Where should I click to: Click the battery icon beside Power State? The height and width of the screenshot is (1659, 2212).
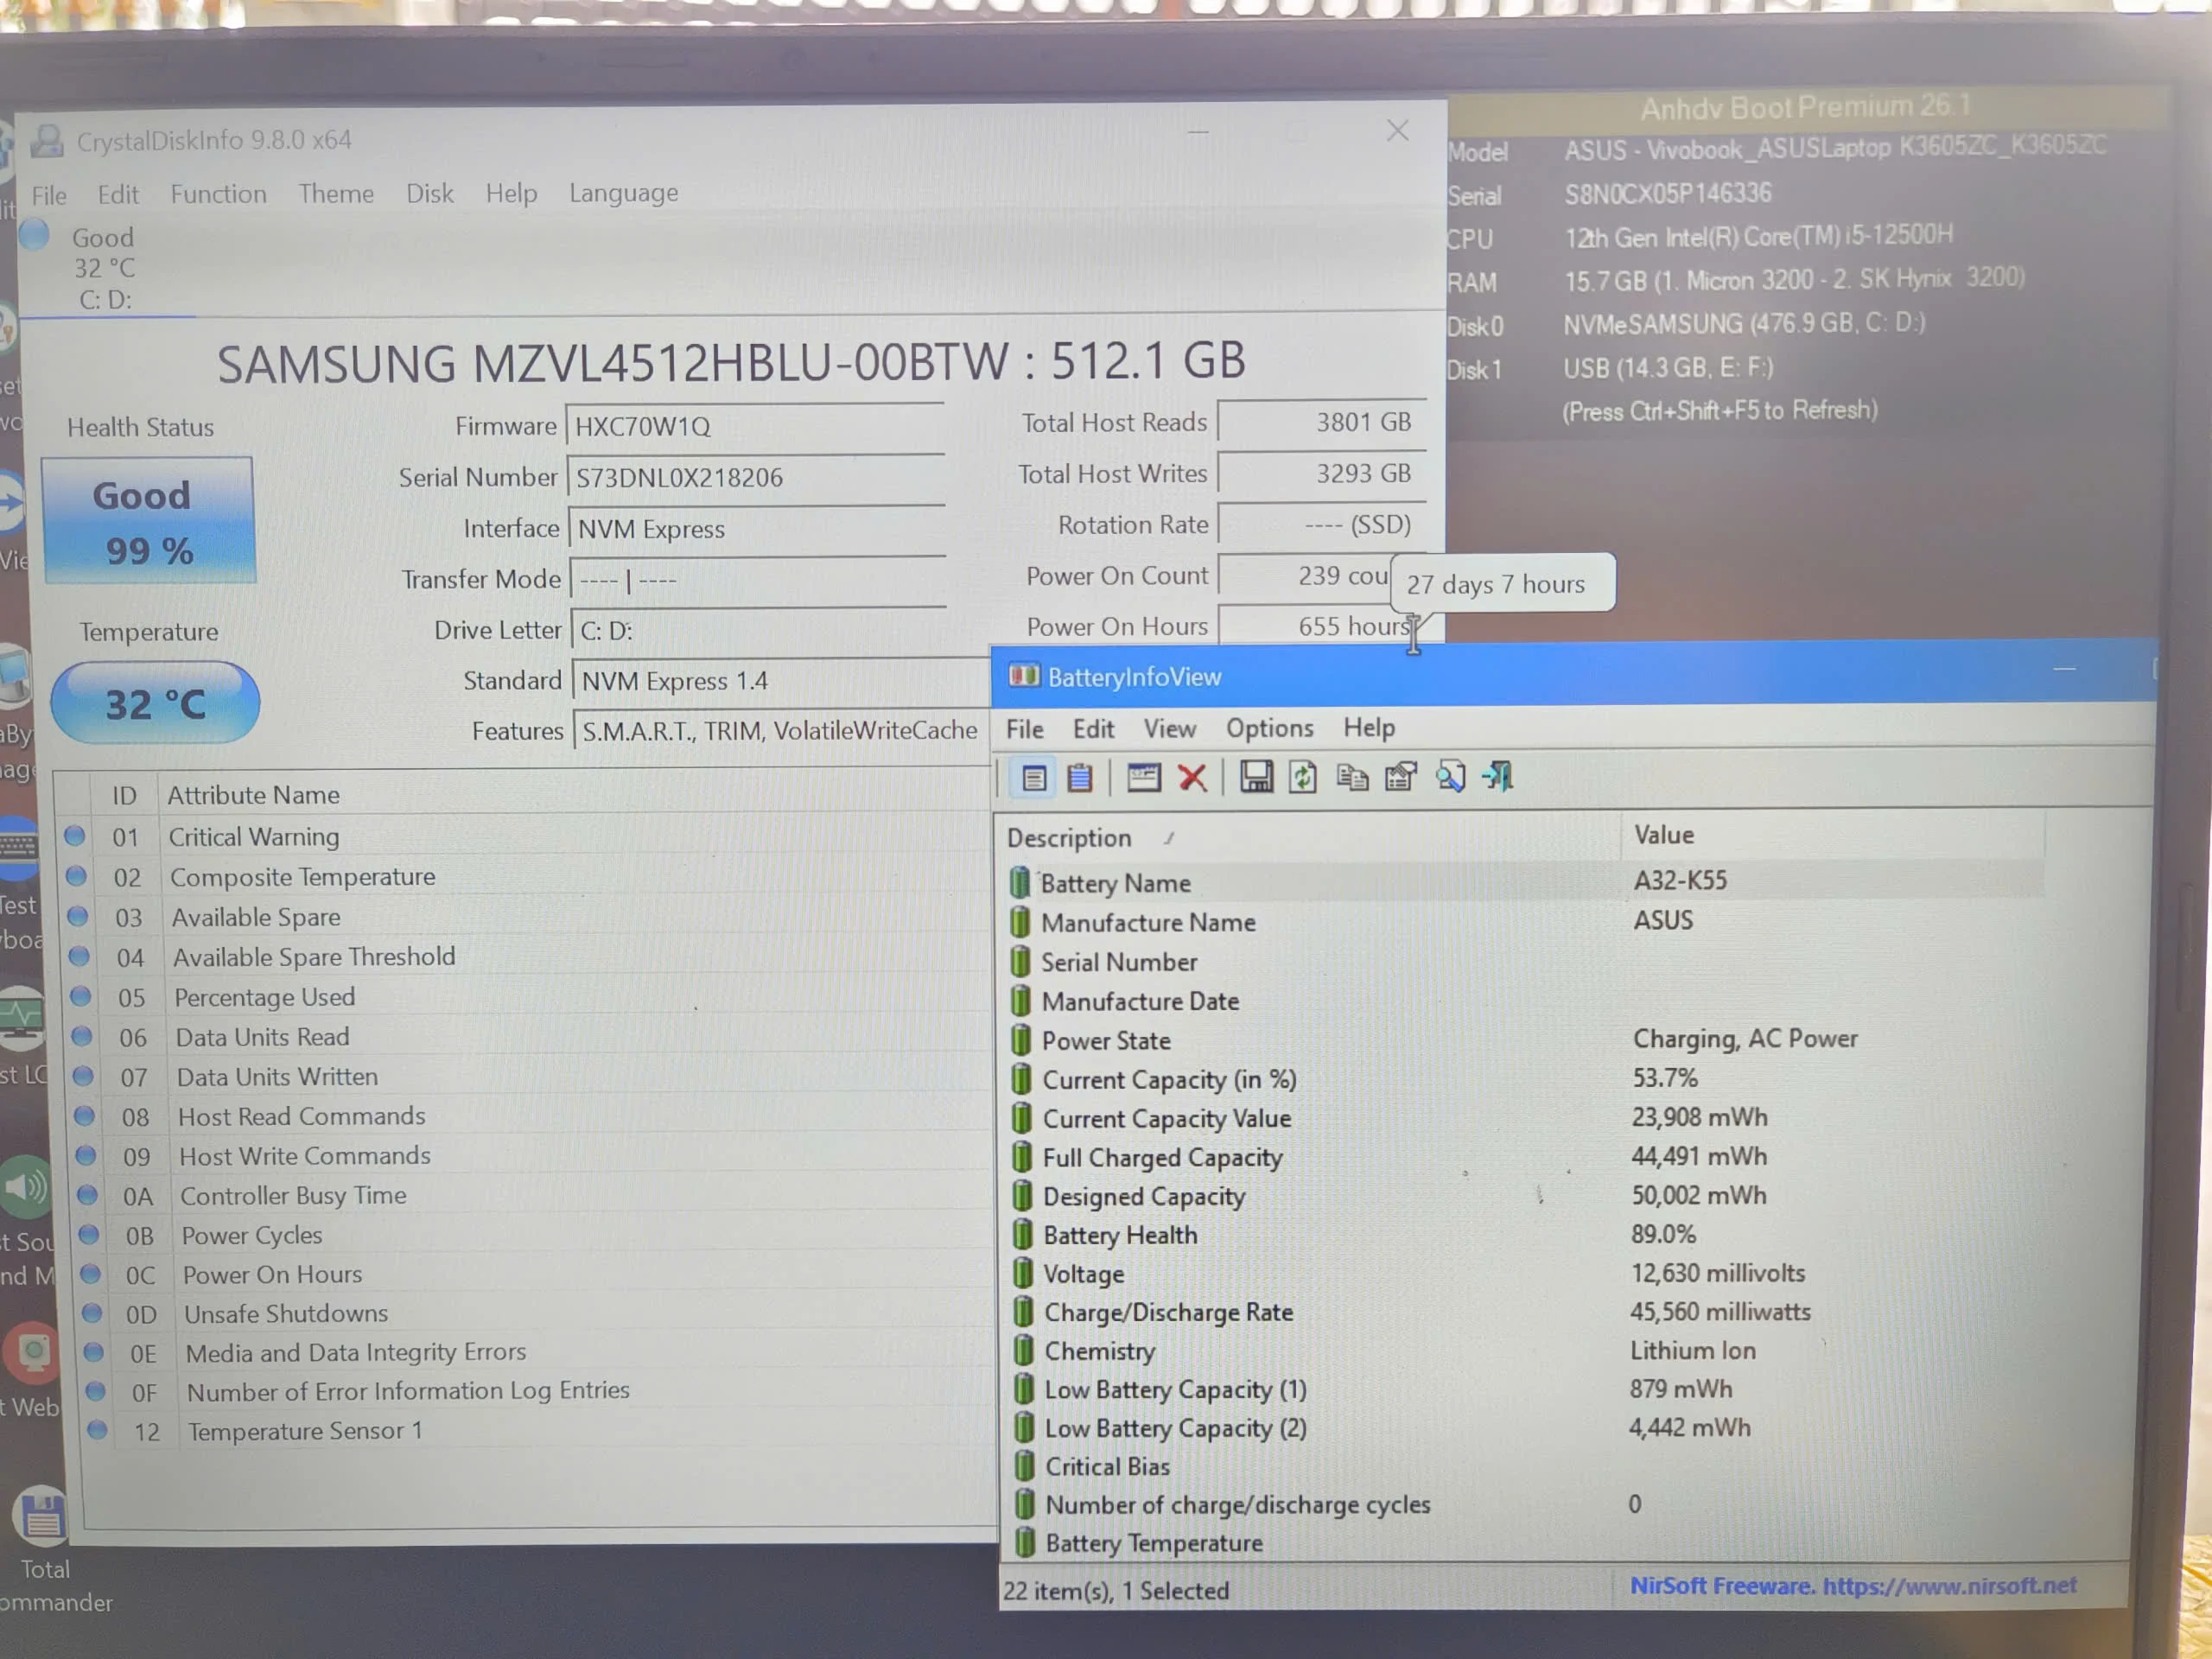pos(1020,1041)
